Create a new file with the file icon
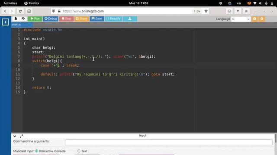 (16, 19)
